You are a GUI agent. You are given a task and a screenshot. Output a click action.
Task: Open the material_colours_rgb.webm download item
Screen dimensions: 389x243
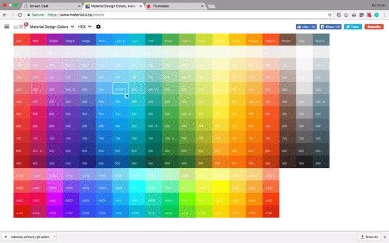27,237
